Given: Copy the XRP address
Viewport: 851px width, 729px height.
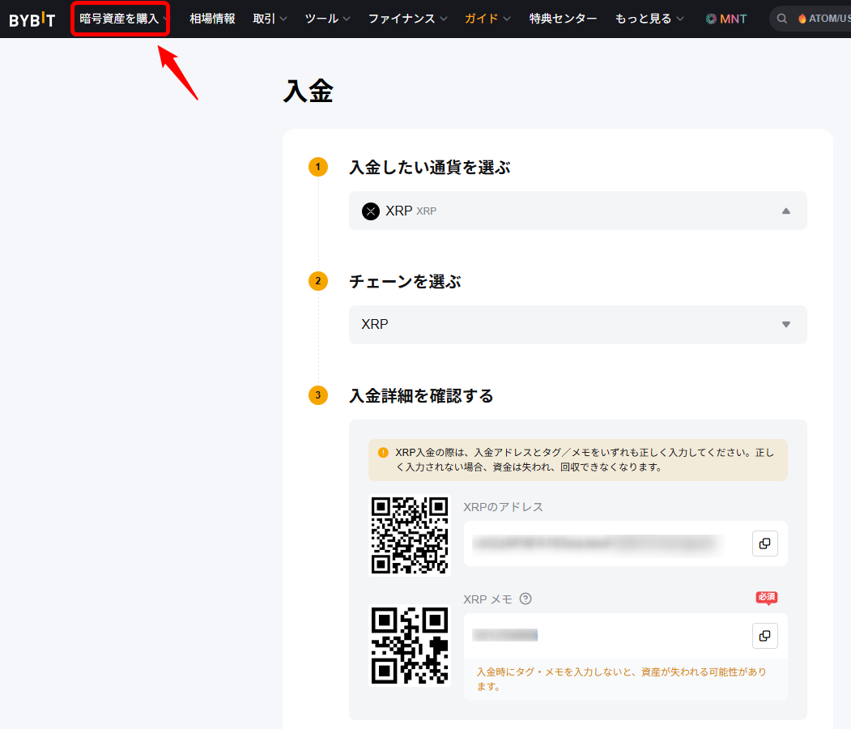Looking at the screenshot, I should (764, 544).
